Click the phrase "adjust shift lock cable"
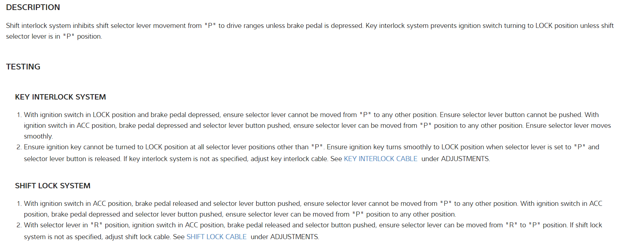The height and width of the screenshot is (247, 619). (x=138, y=237)
